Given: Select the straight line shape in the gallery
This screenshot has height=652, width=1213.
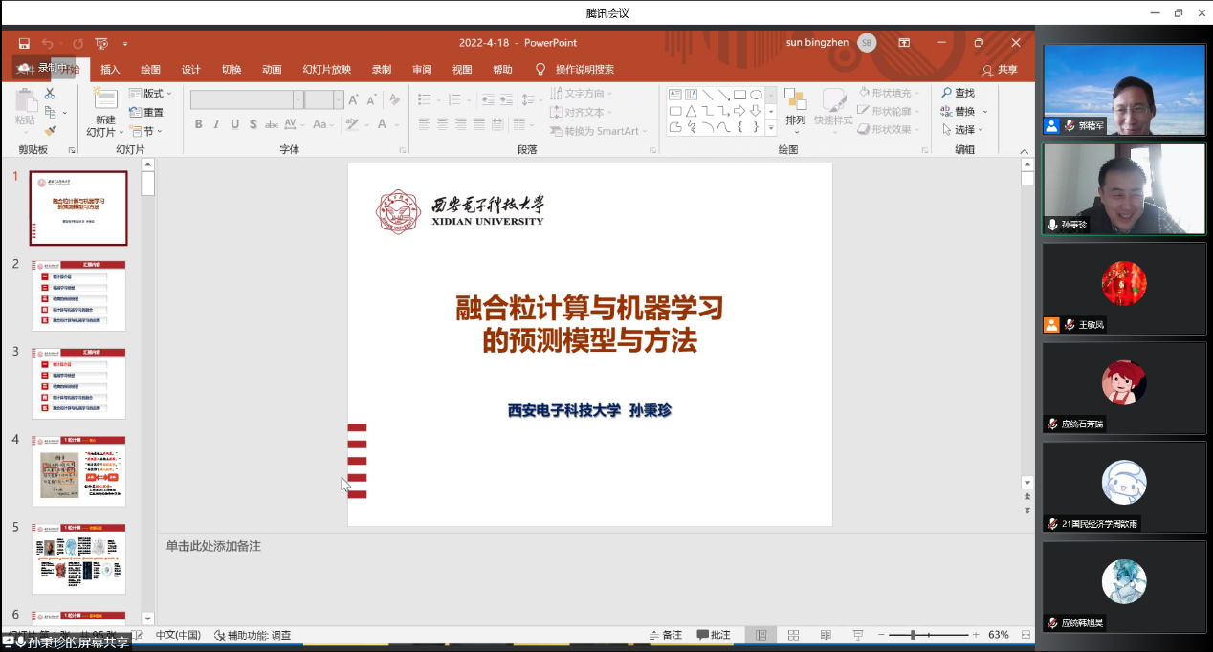Looking at the screenshot, I should click(x=707, y=95).
